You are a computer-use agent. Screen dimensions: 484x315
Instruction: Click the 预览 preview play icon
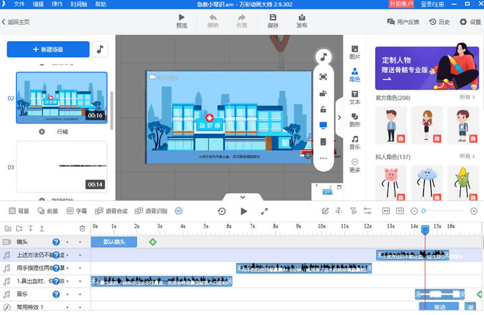click(x=181, y=17)
